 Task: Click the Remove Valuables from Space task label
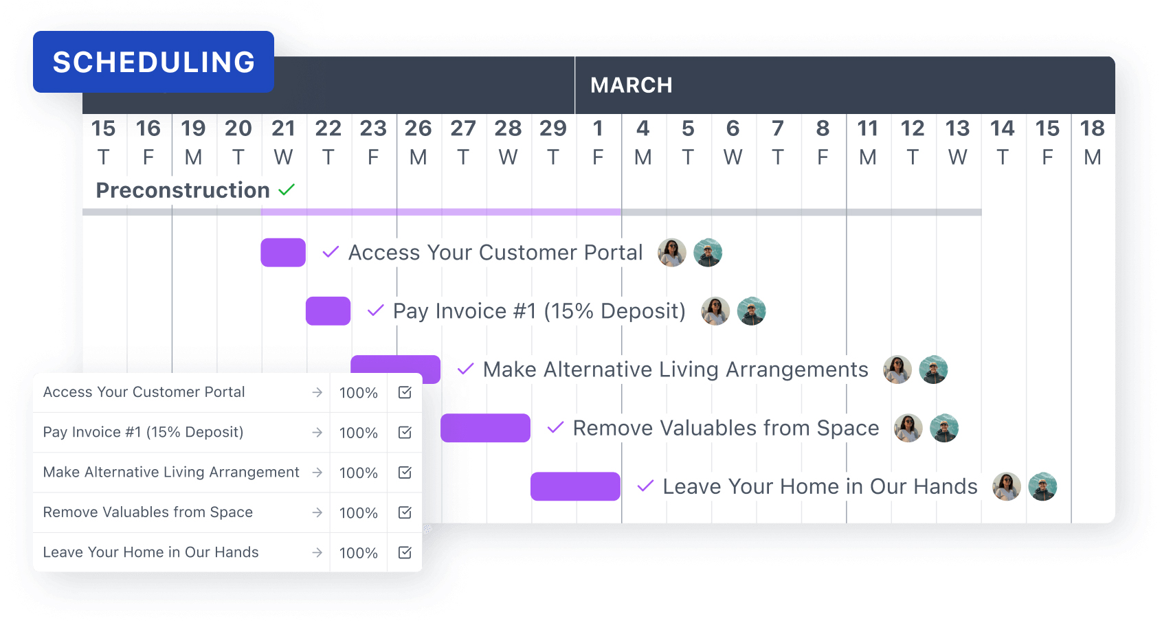725,427
